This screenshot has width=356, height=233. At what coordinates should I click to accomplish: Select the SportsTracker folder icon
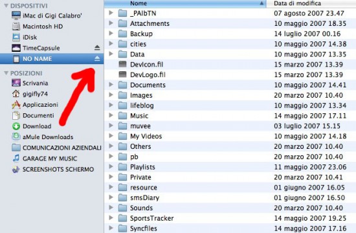pyautogui.click(x=122, y=218)
